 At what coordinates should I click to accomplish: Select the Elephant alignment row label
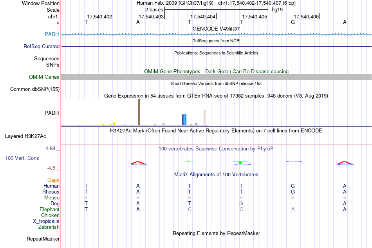pos(49,209)
